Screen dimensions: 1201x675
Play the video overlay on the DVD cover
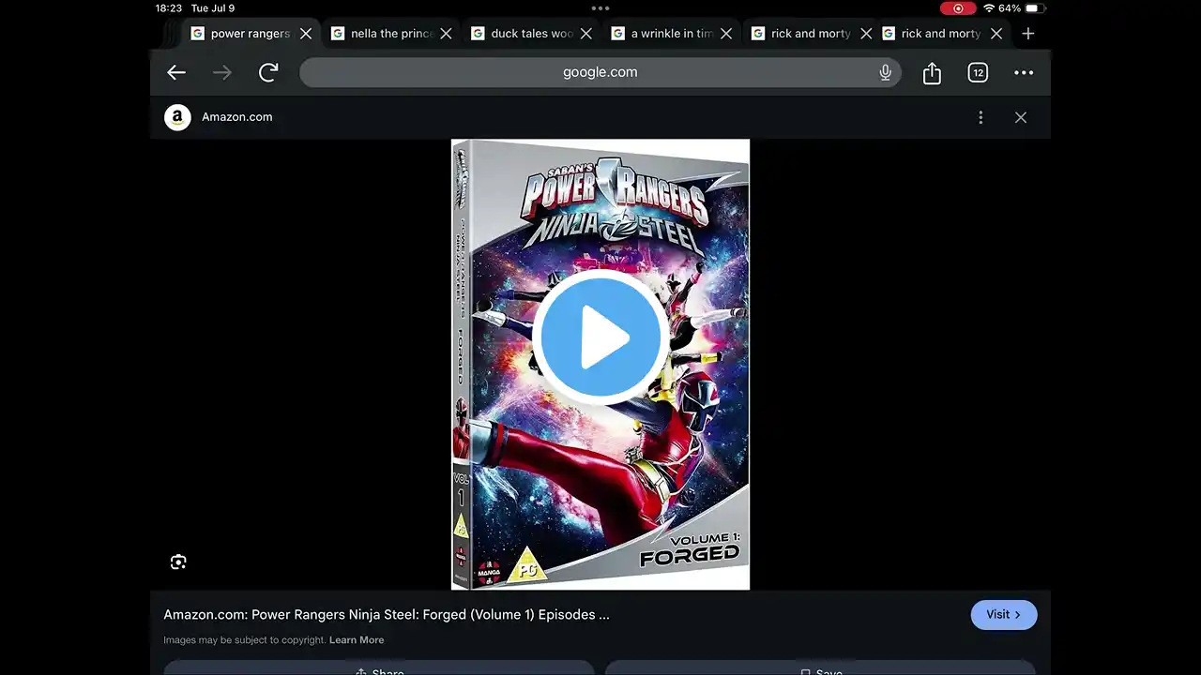click(600, 337)
